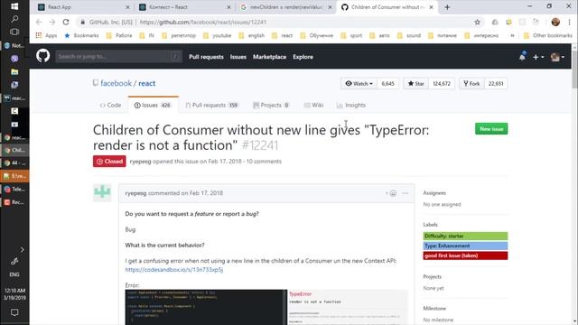View the 6,645 watchers count
578x325 pixels.
(x=387, y=84)
